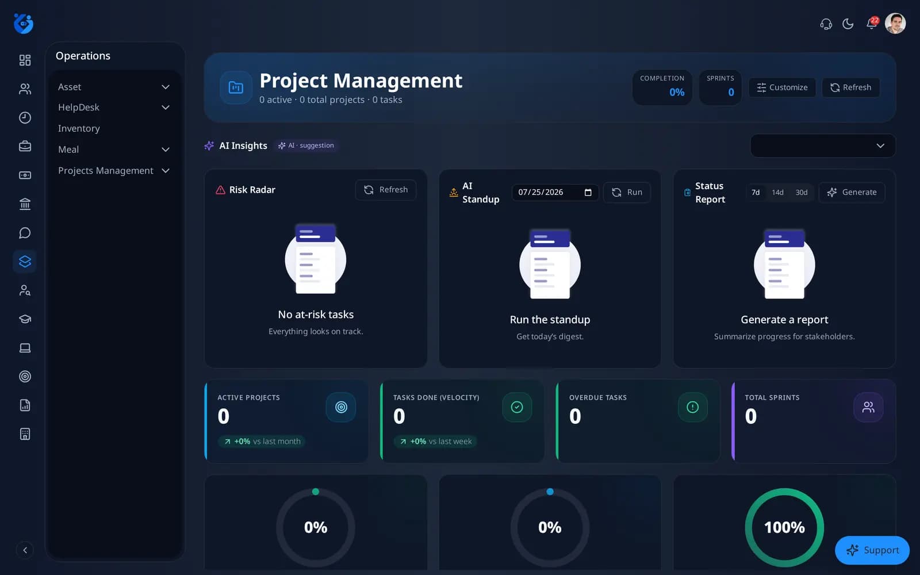
Task: Open the chat bubble icon in sidebar
Action: pos(25,233)
